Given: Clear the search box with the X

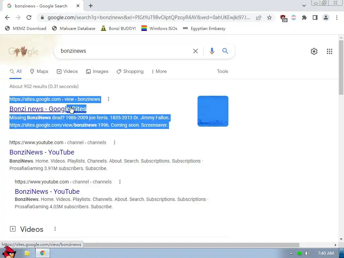Looking at the screenshot, I should tap(195, 51).
